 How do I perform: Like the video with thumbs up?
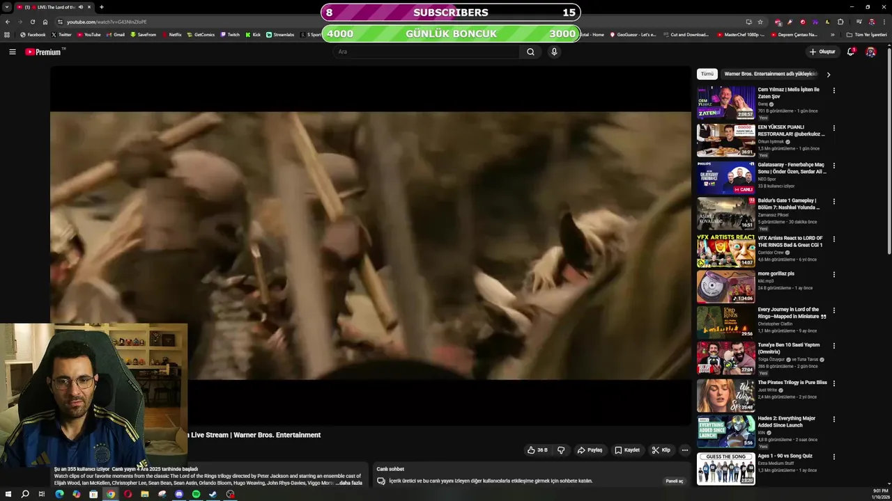point(537,450)
